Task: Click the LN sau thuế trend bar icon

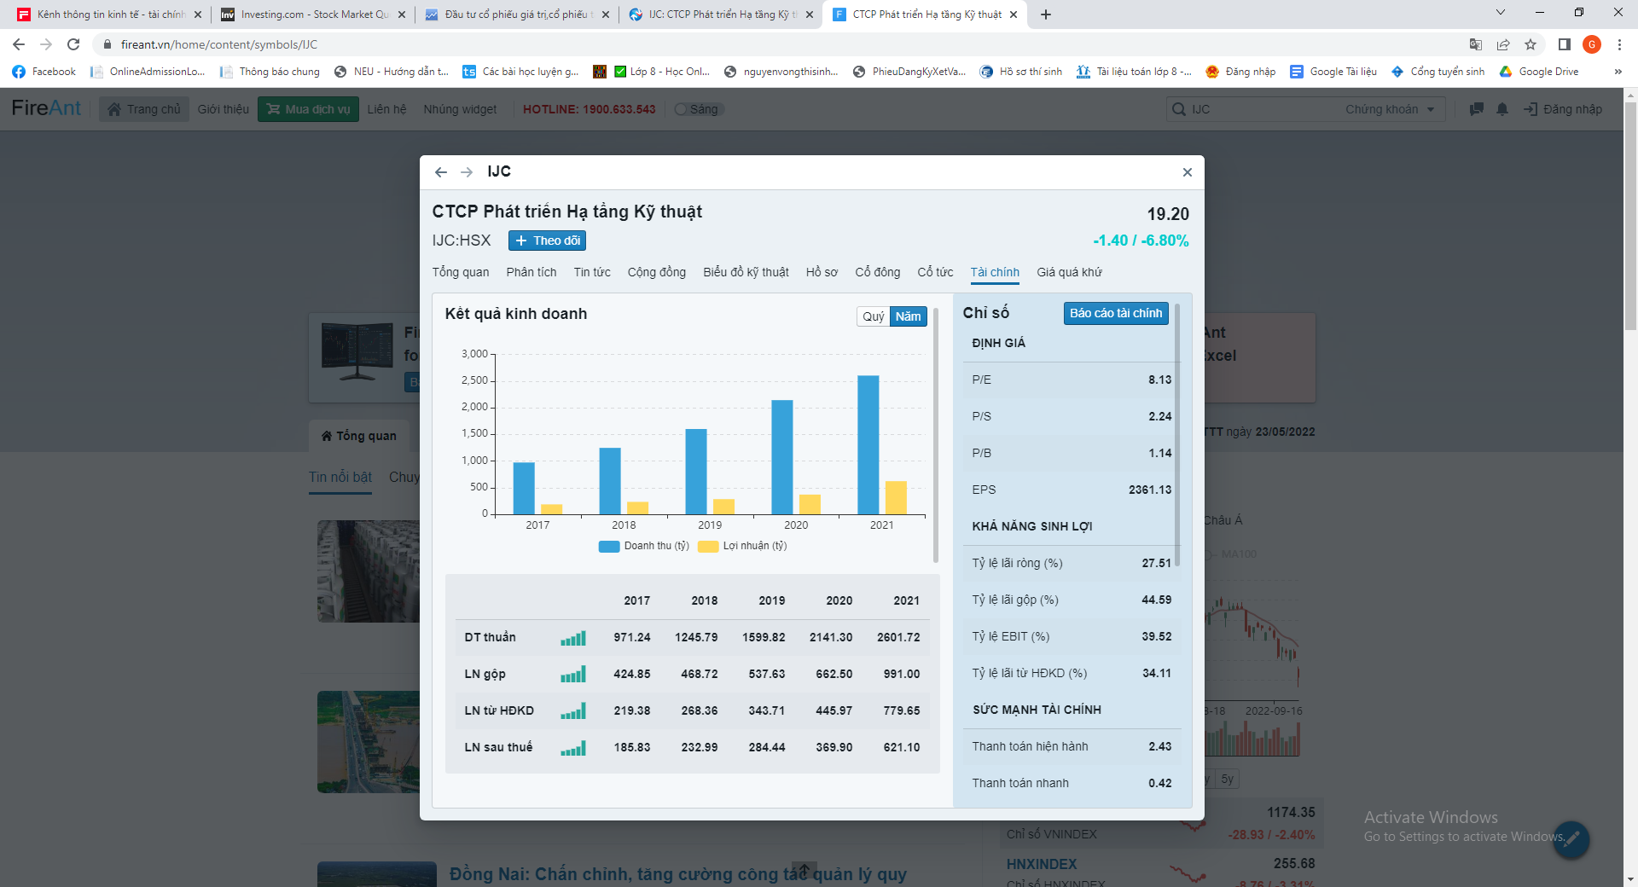Action: (x=573, y=748)
